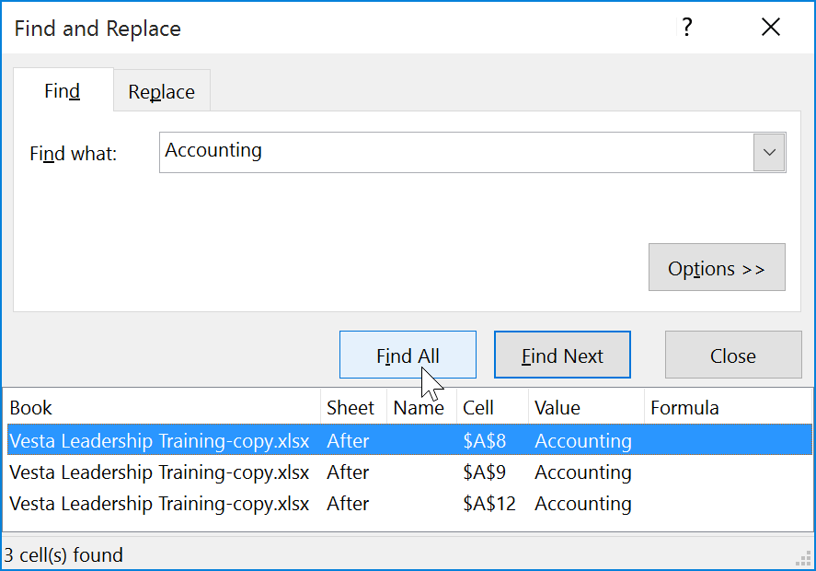Switch to the Find tab
The width and height of the screenshot is (816, 571).
62,91
